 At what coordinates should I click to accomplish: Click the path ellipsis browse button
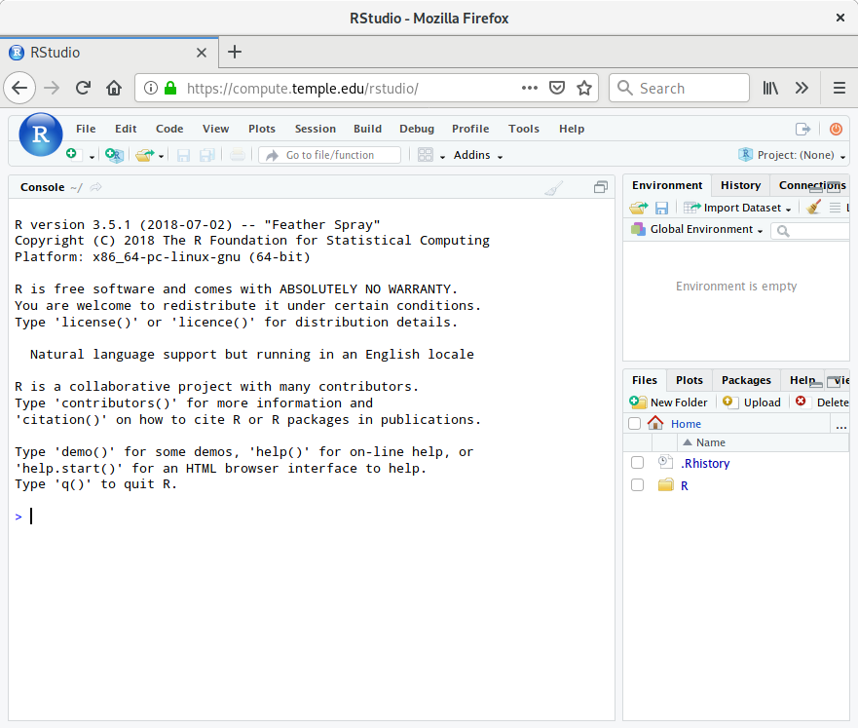tap(841, 425)
